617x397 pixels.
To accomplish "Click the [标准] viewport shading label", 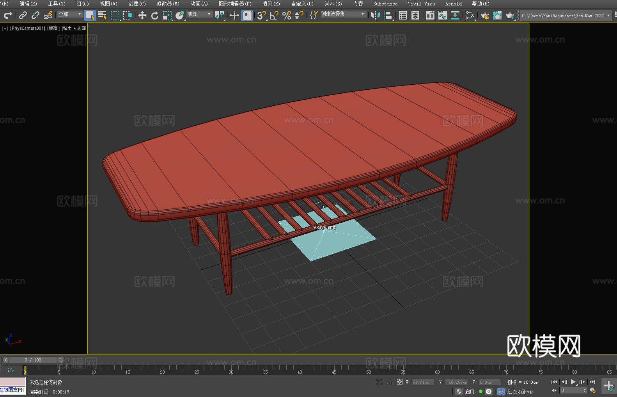I will coord(53,28).
